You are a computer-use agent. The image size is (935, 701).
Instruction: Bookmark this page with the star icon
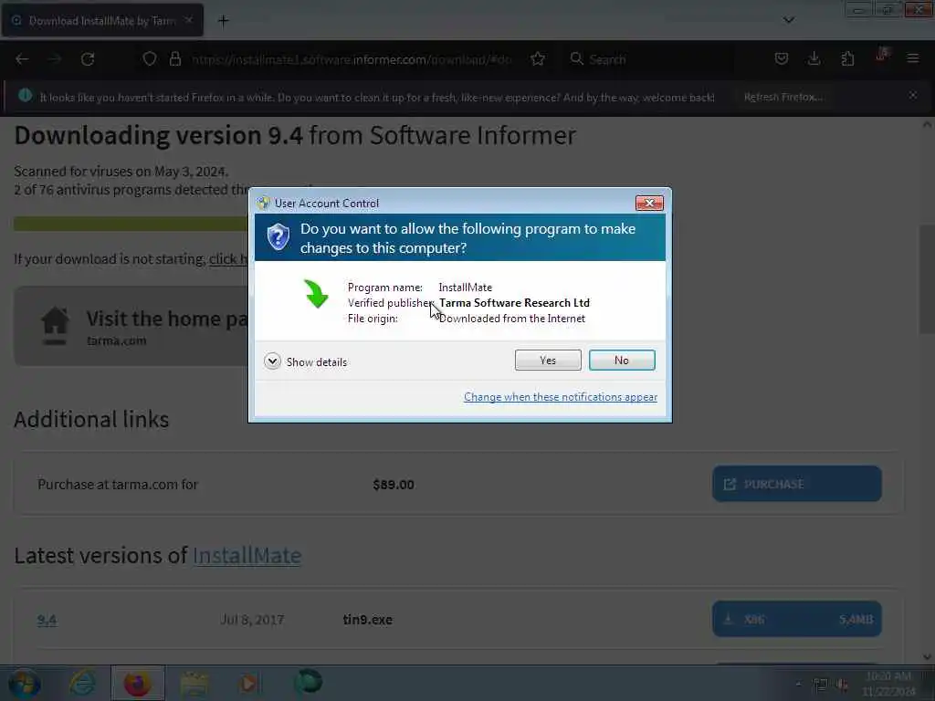pos(538,59)
